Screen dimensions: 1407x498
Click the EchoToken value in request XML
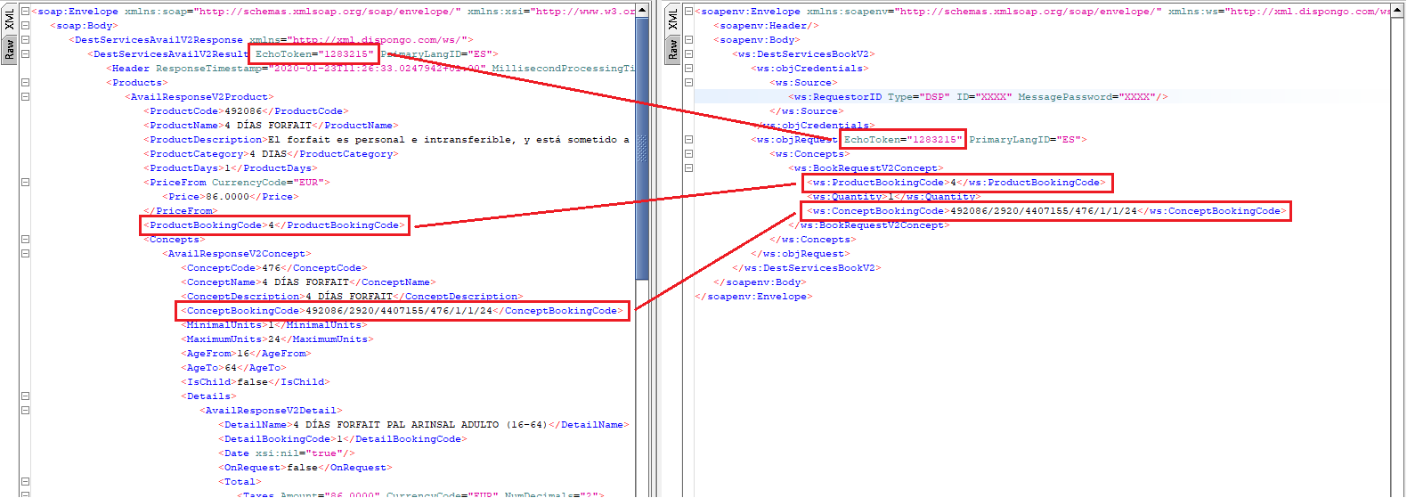point(933,140)
